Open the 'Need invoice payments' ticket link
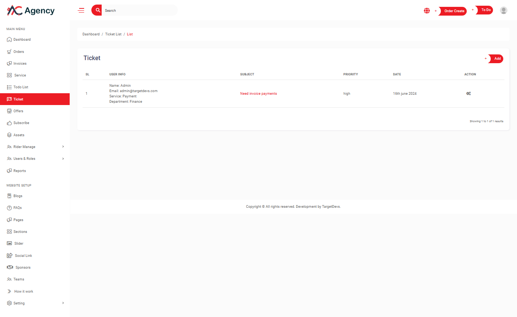517x317 pixels. (258, 94)
